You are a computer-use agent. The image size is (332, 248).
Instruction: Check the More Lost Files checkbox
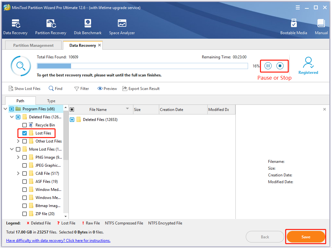click(x=18, y=149)
